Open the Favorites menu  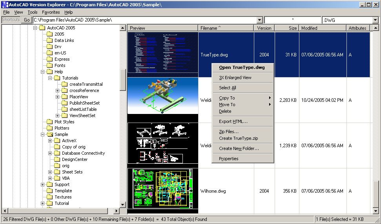coord(51,12)
